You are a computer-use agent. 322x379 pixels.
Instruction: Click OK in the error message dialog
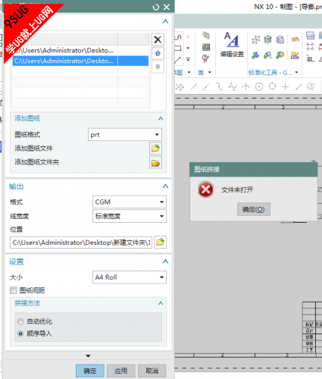coord(254,209)
